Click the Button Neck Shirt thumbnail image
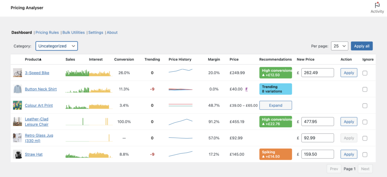Viewport: 387px width, 177px height. 17,89
